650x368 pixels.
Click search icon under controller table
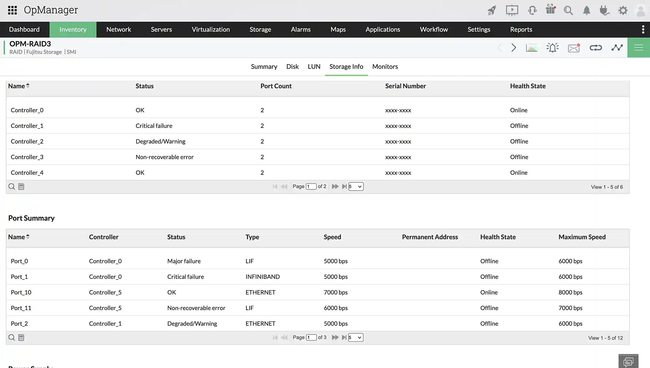(x=12, y=186)
